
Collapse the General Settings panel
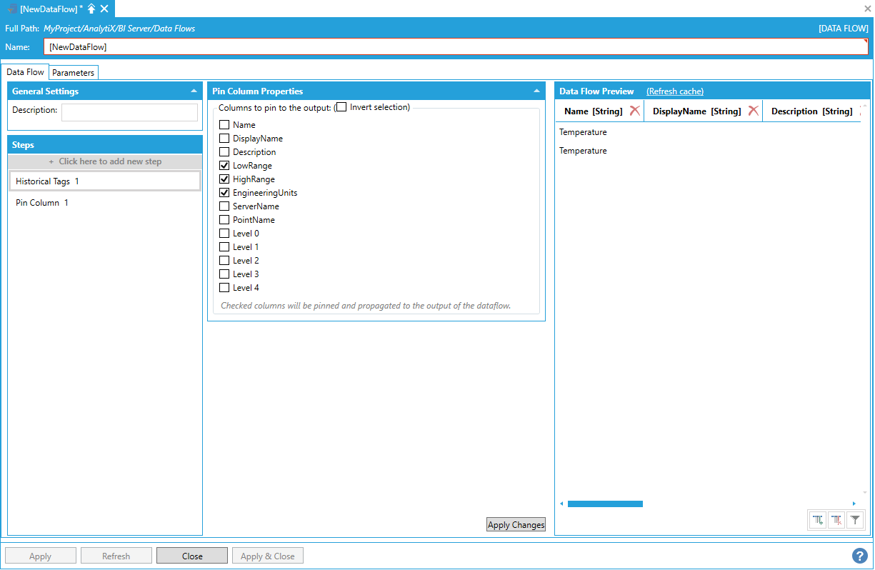(x=194, y=91)
